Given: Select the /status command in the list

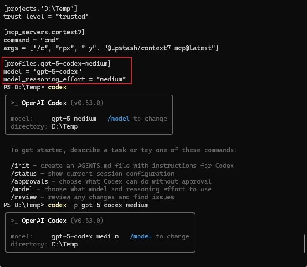Looking at the screenshot, I should [24, 174].
